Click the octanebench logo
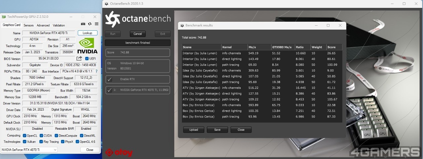 (138, 19)
